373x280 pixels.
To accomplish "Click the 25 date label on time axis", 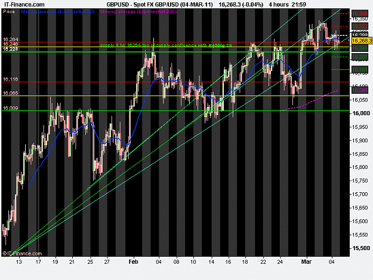I will click(x=90, y=261).
